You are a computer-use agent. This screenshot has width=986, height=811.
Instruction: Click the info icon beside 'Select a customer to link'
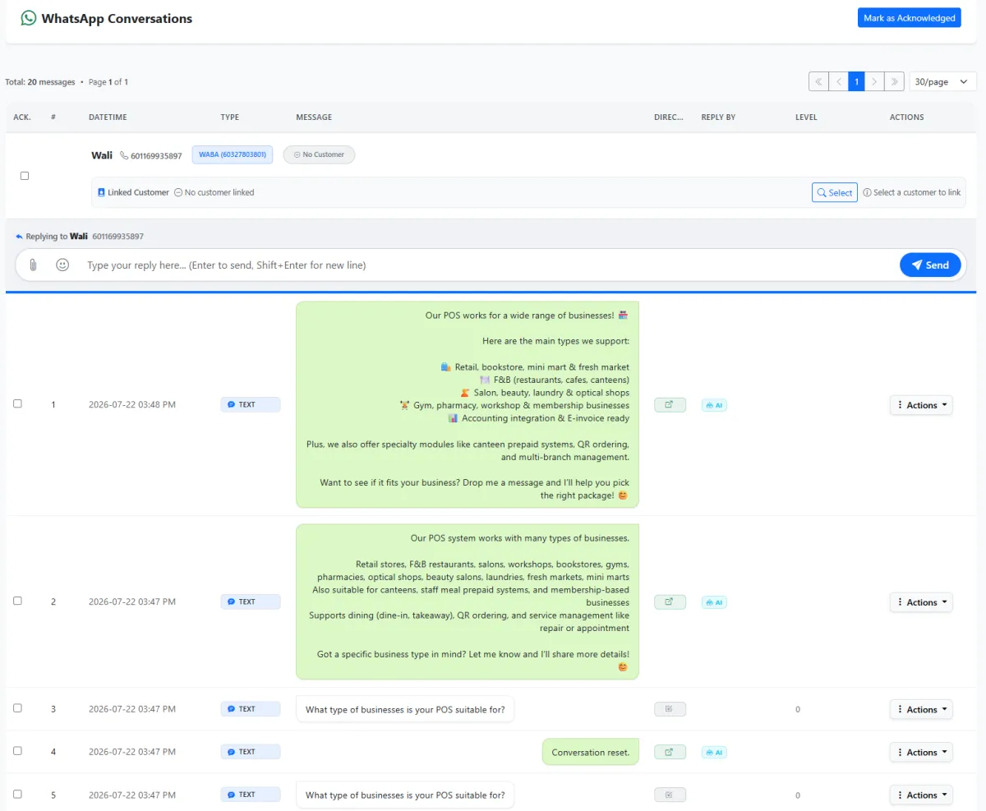(867, 192)
